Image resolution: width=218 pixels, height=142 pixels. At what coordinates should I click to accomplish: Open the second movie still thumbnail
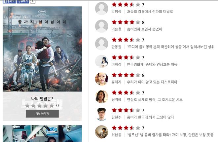[x=42, y=134]
